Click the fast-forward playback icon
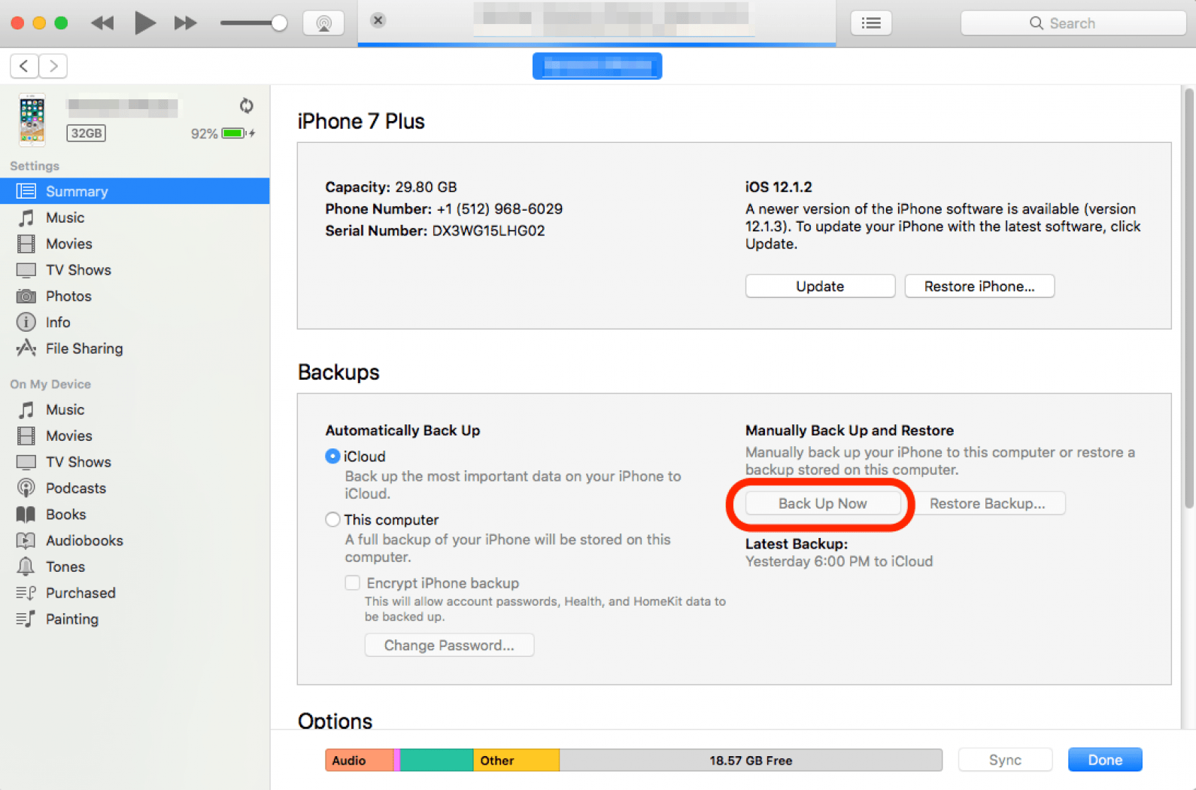This screenshot has height=790, width=1196. (185, 23)
